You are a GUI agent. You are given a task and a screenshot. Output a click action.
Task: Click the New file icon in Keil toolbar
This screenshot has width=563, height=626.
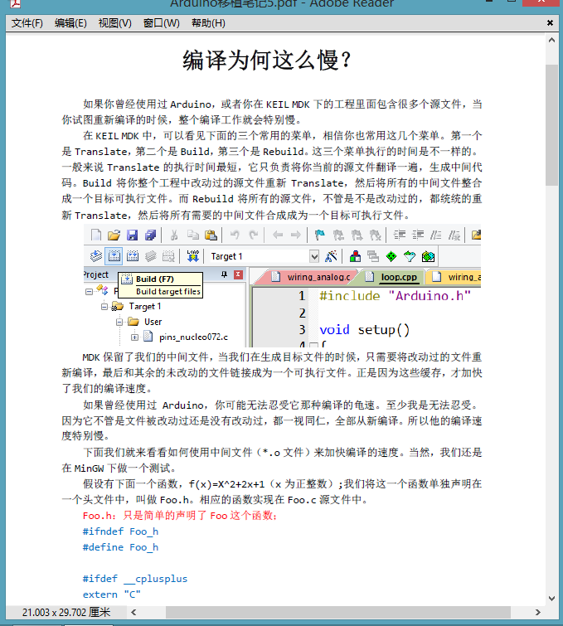click(x=96, y=235)
